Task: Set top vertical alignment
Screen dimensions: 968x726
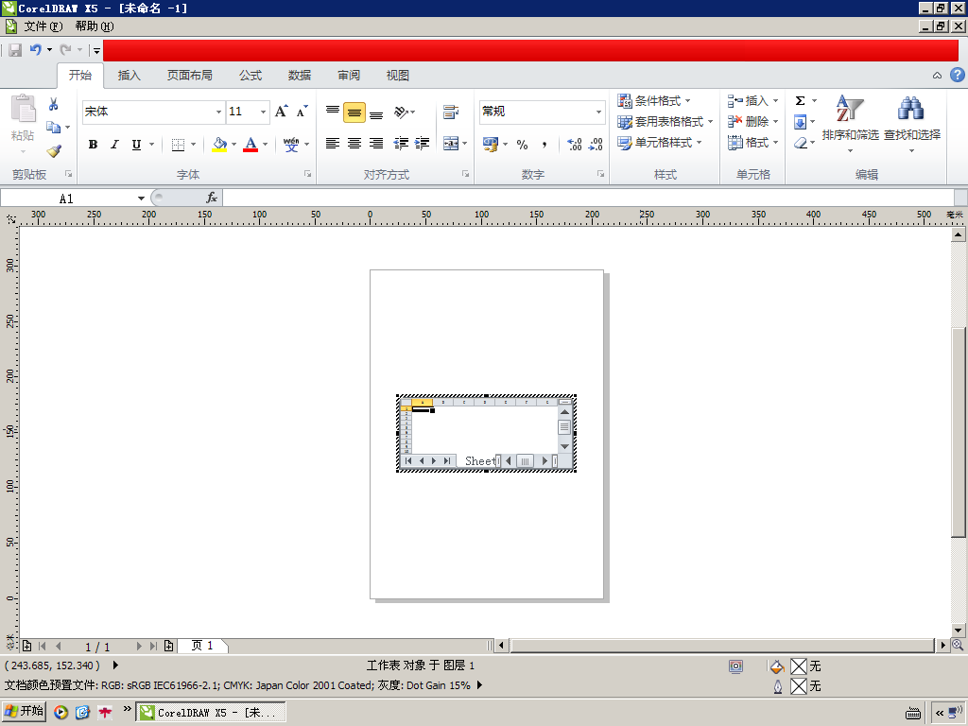Action: [332, 112]
